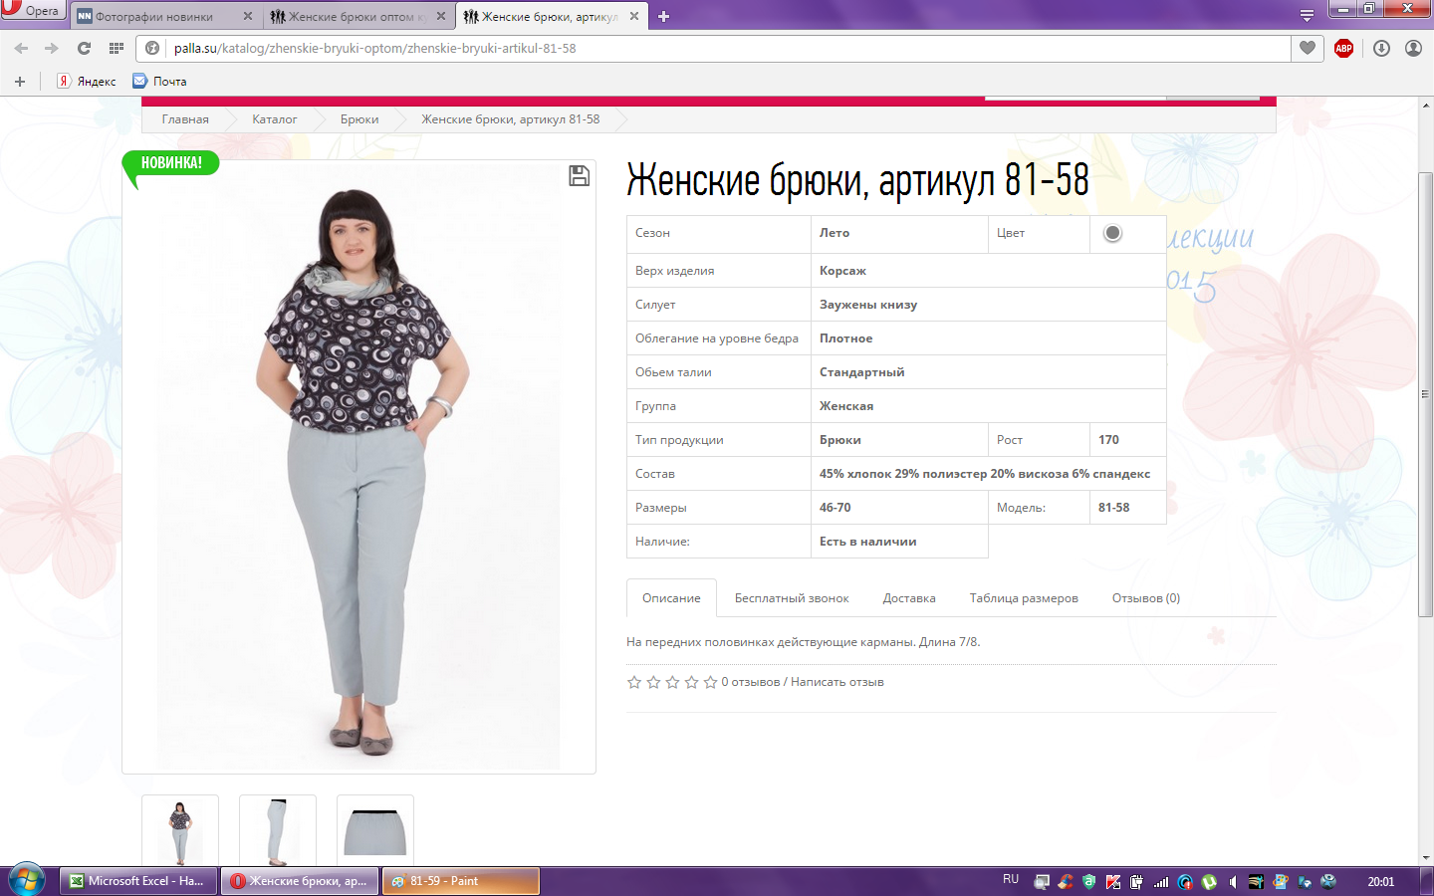Viewport: 1434px width, 896px height.
Task: Go back to the previous page
Action: [21, 48]
